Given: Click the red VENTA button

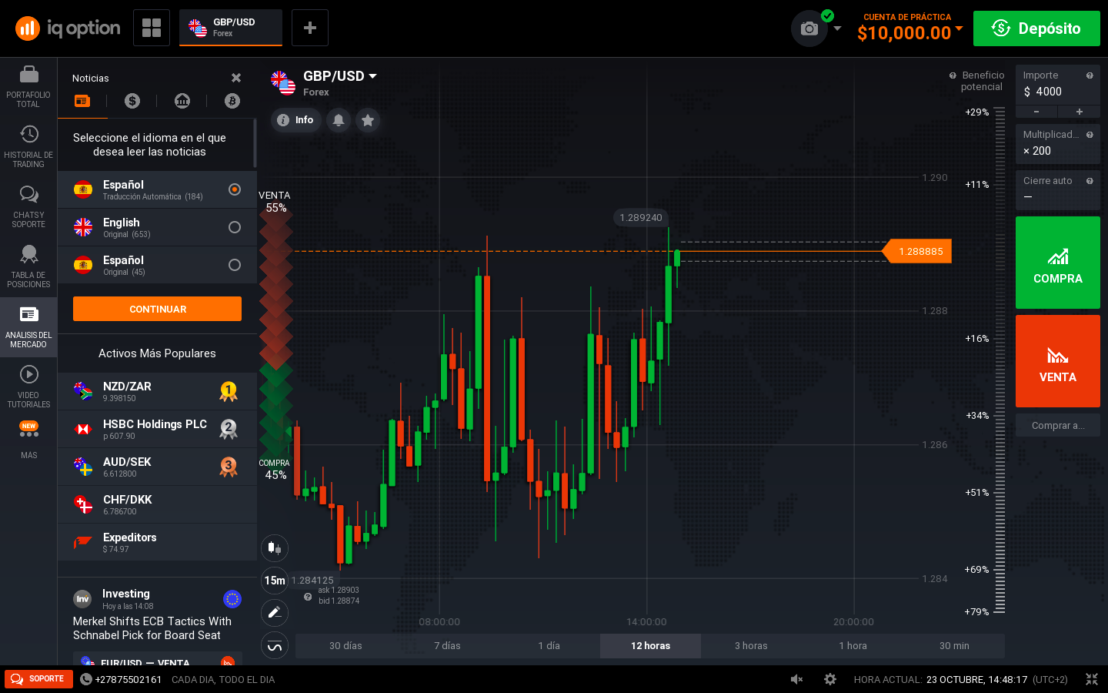Looking at the screenshot, I should 1058,361.
